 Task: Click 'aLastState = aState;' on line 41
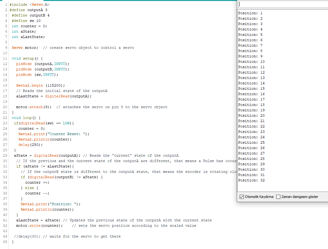(38, 220)
